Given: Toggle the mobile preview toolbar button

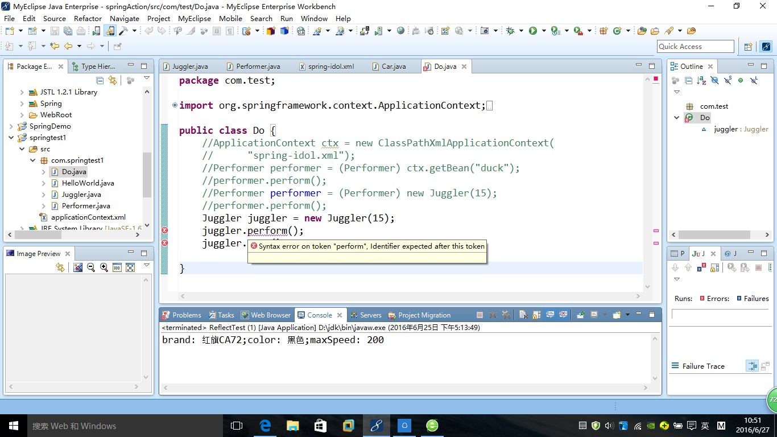Looking at the screenshot, I should tap(110, 31).
